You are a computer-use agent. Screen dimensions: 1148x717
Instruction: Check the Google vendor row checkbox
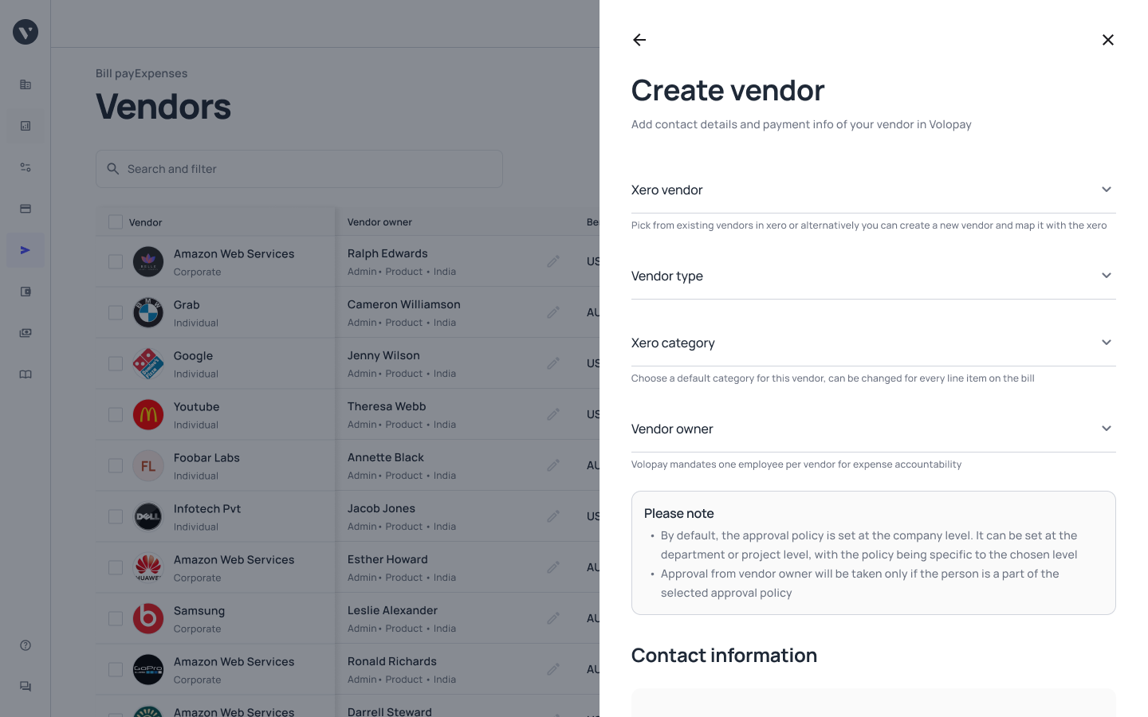click(116, 363)
